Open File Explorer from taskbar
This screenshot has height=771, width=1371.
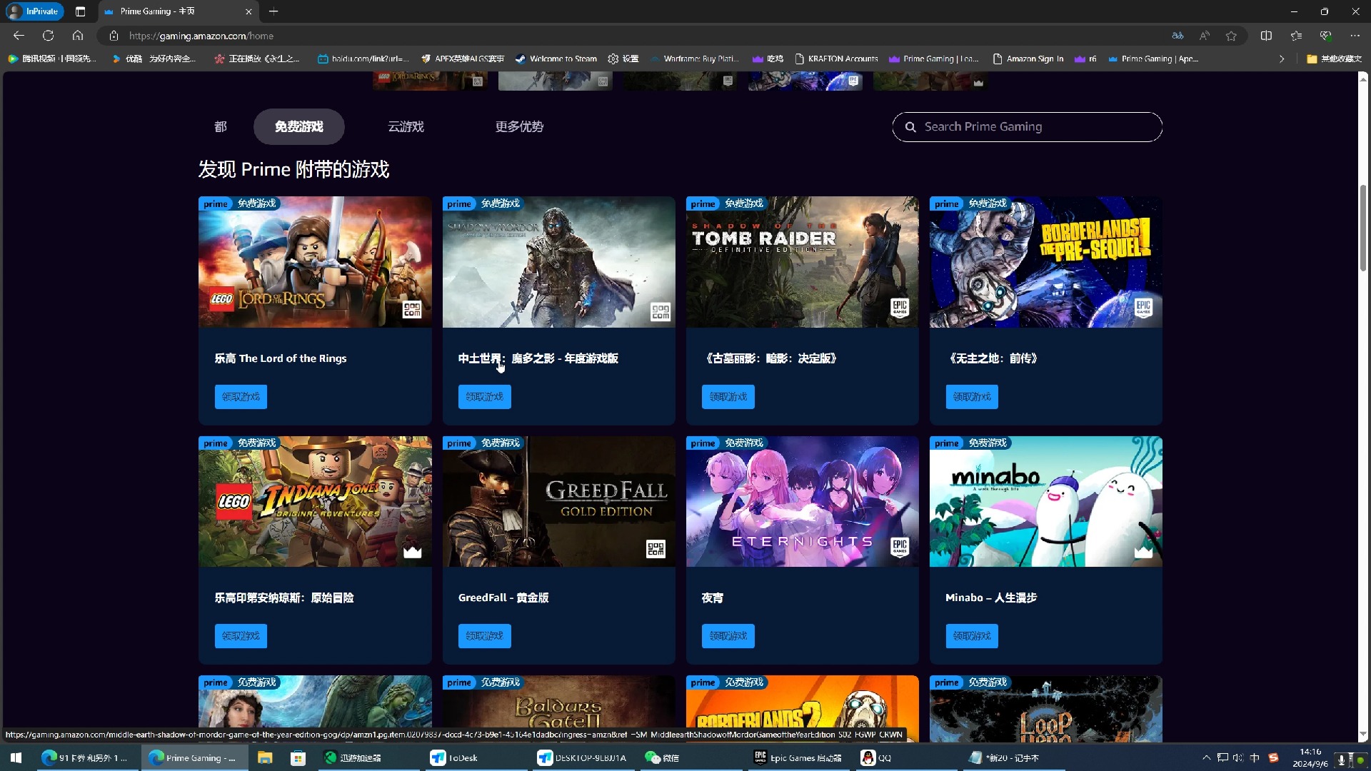pos(265,757)
